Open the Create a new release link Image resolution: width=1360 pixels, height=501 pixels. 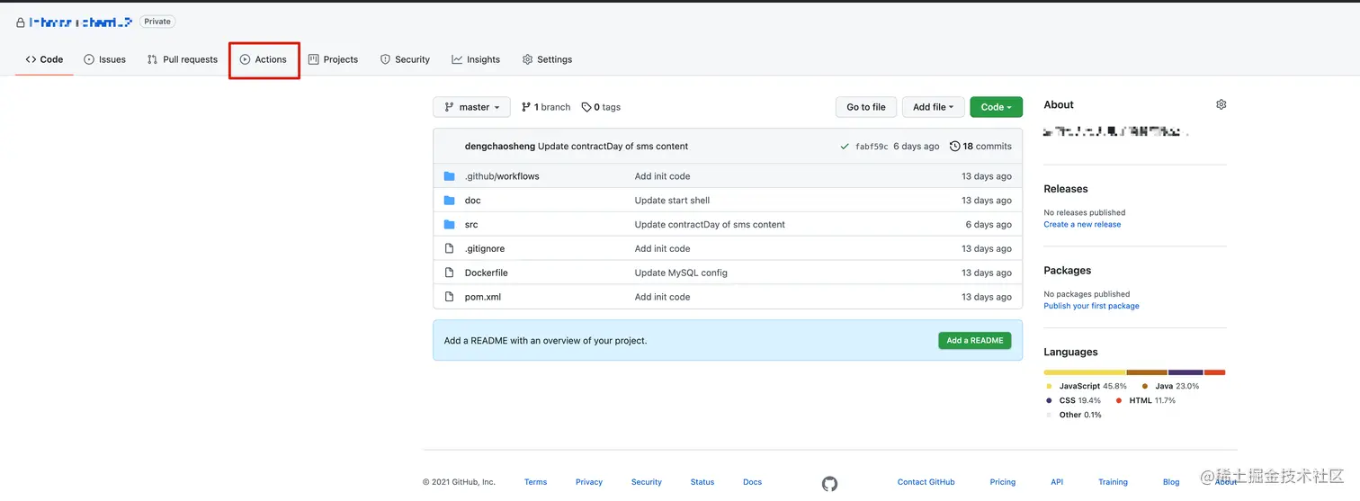1082,225
